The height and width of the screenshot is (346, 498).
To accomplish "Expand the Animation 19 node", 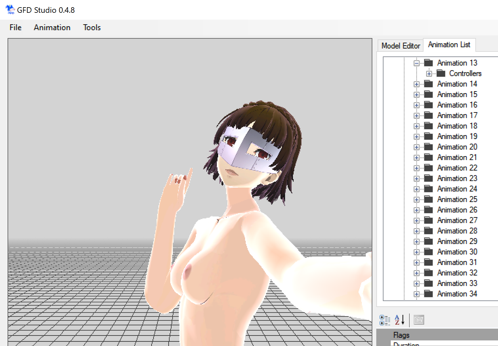I will (417, 137).
